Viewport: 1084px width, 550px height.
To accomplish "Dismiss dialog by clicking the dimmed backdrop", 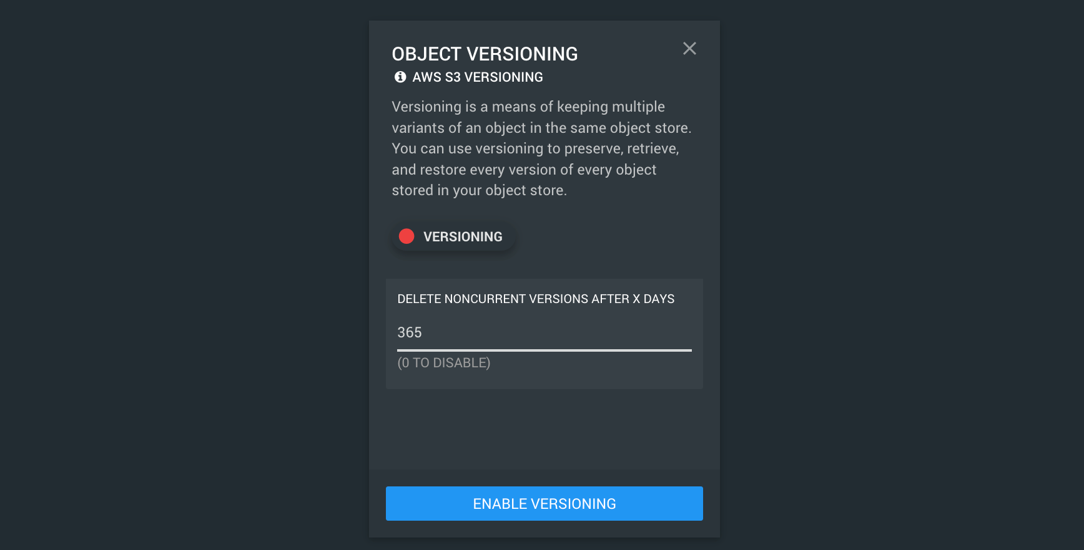I will point(187,274).
